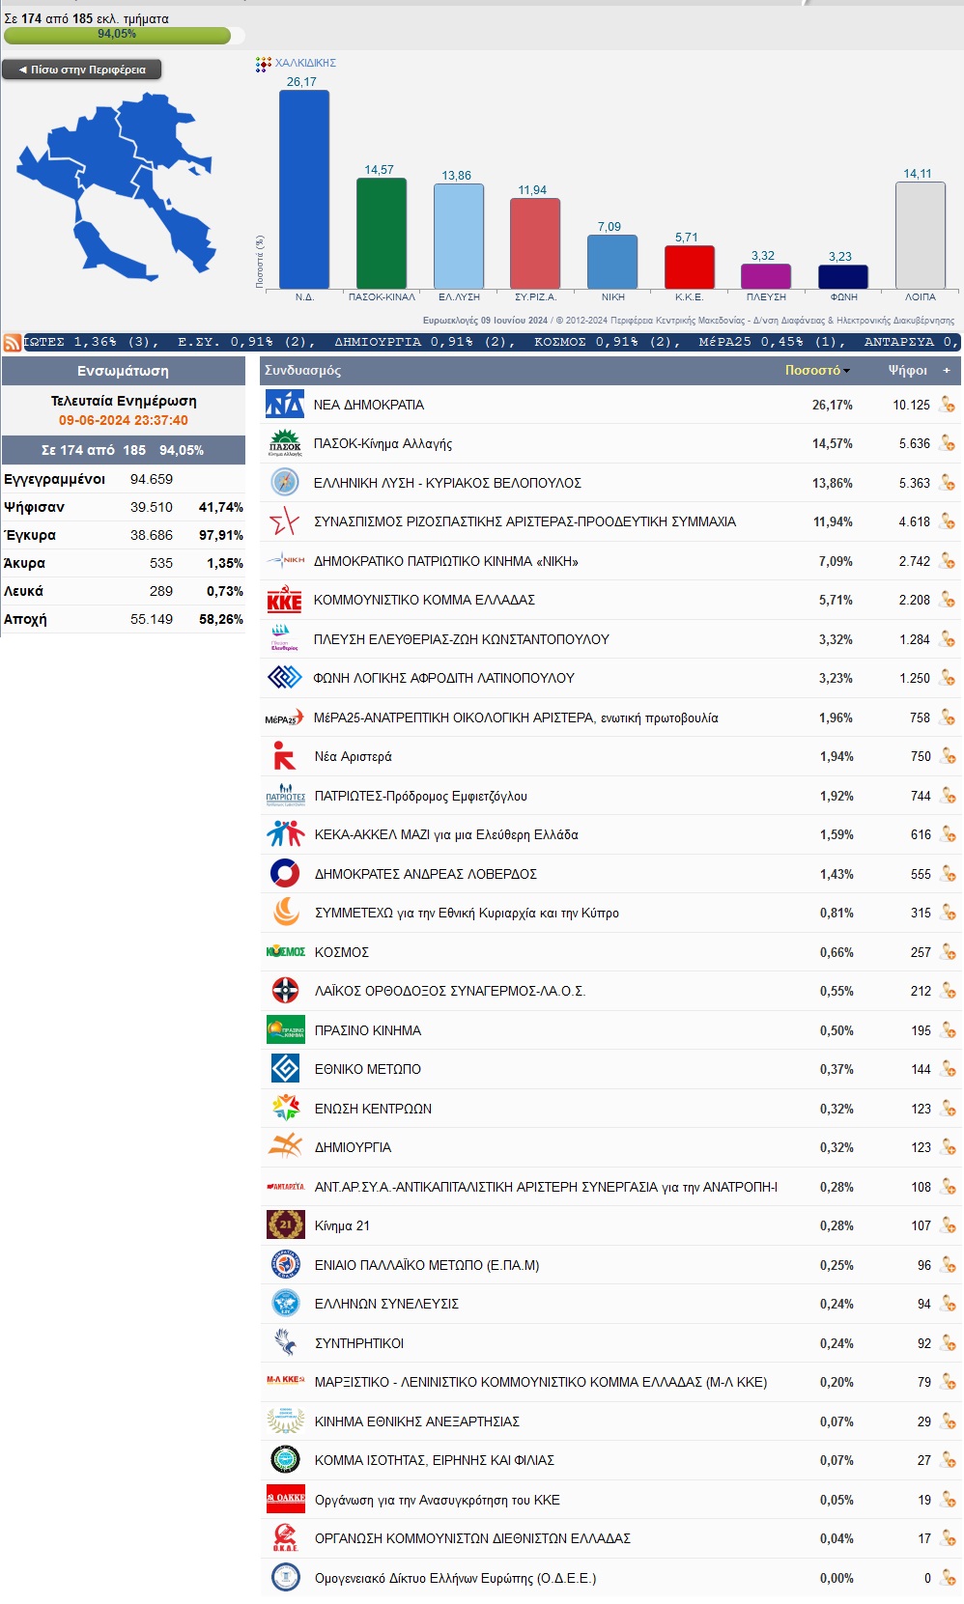Image resolution: width=964 pixels, height=1604 pixels.
Task: Click the scrolling results ticker bar
Action: [492, 342]
